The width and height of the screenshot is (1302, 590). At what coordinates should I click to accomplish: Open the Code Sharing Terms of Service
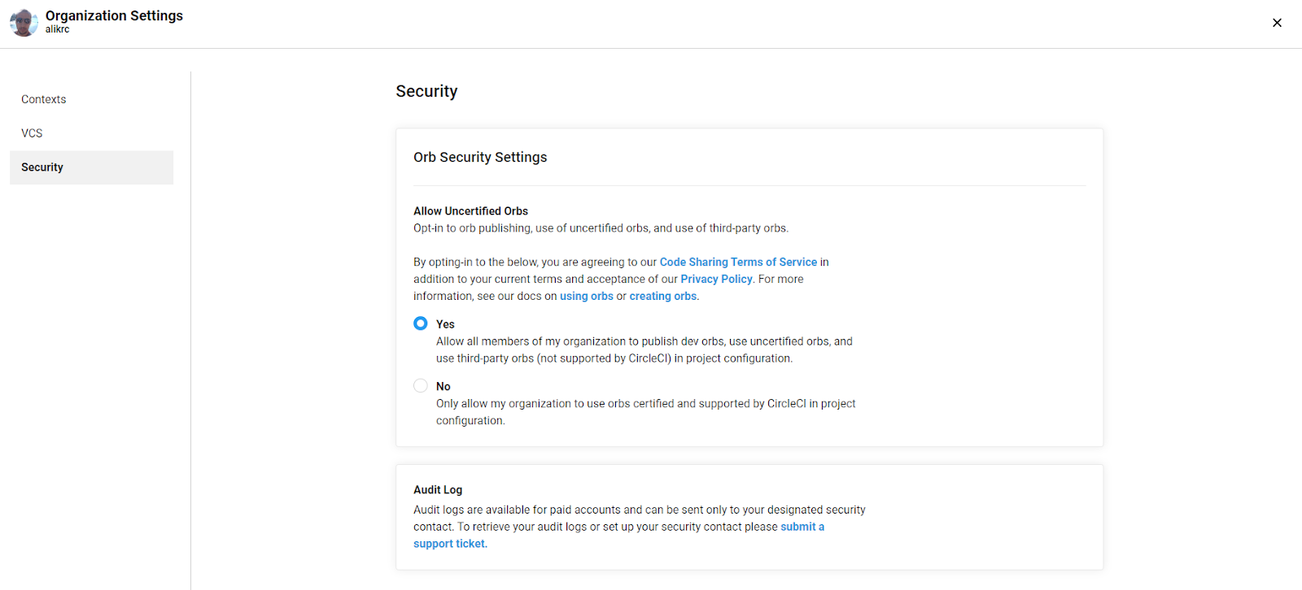coord(738,262)
